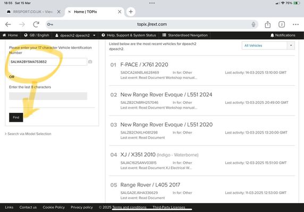The width and height of the screenshot is (304, 212).
Task: Close the RRSPORT.CO.UK tab
Action: coord(59,12)
